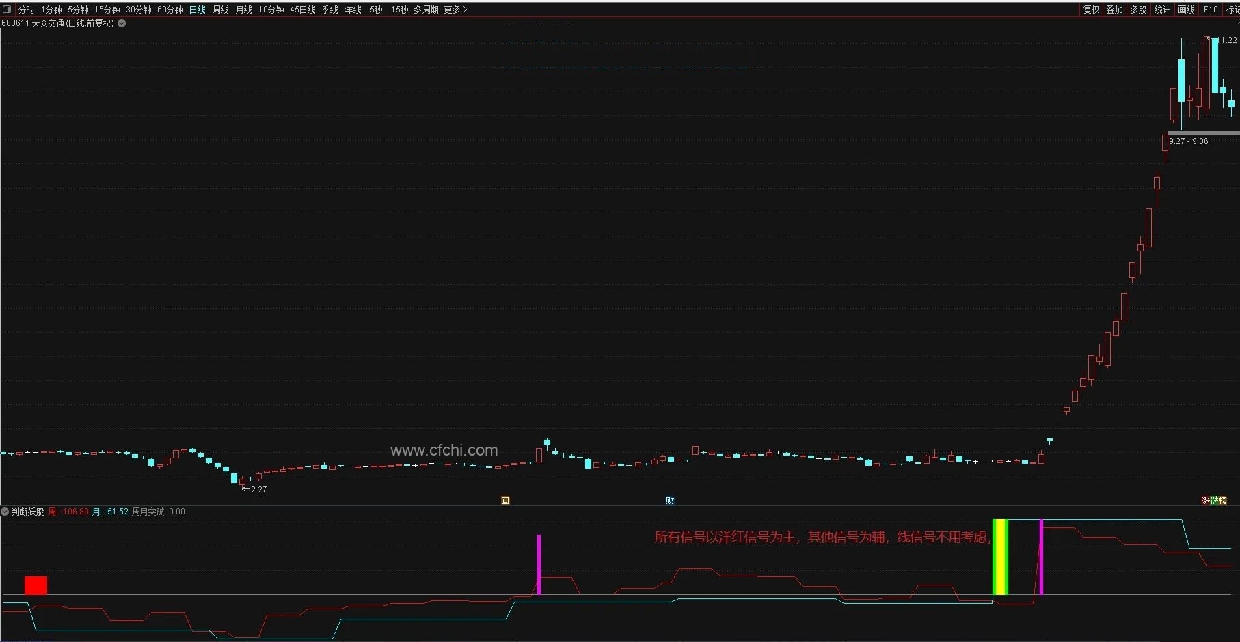Viewport: 1240px width, 642px height.
Task: Select the 5秒 period tab
Action: coord(377,10)
